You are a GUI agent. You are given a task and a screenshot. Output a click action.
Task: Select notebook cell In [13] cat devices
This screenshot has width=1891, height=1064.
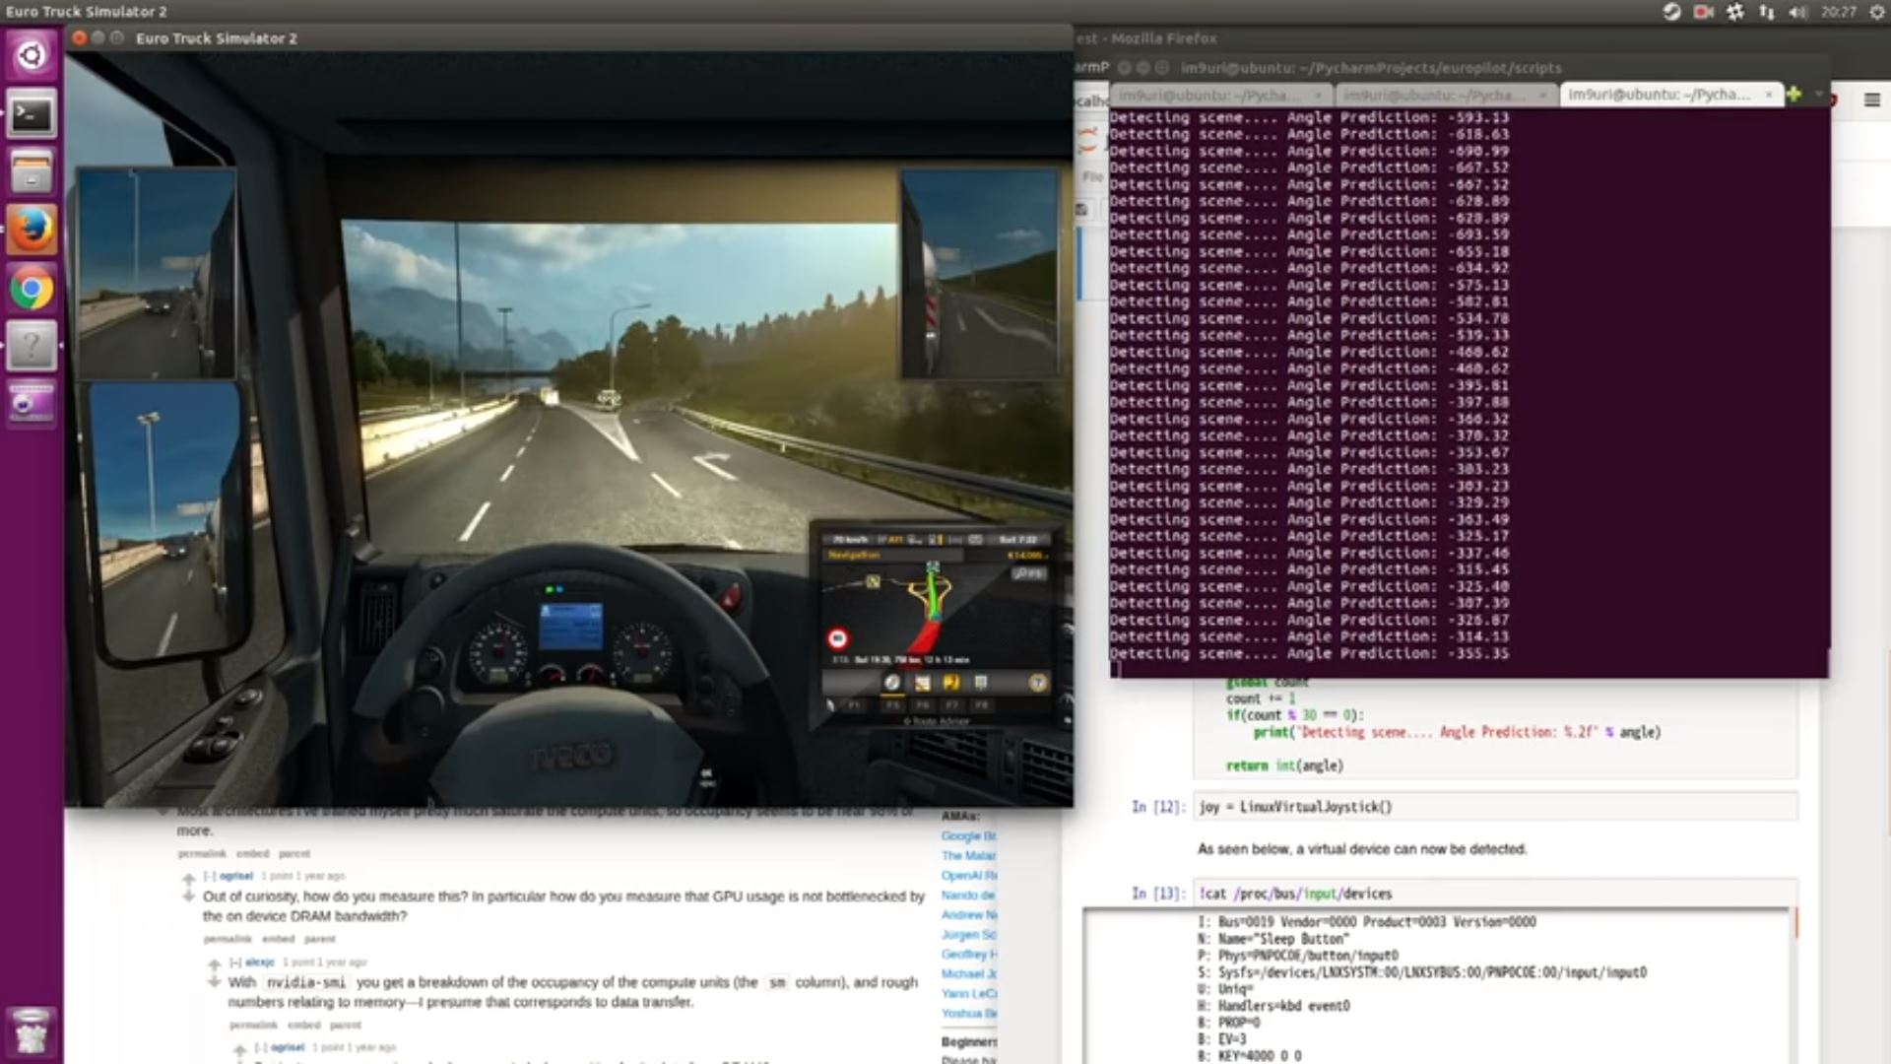pyautogui.click(x=1495, y=894)
